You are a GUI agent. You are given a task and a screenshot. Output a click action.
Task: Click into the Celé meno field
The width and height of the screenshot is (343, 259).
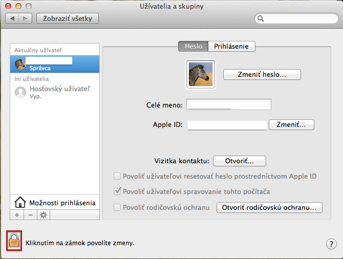[x=229, y=104]
